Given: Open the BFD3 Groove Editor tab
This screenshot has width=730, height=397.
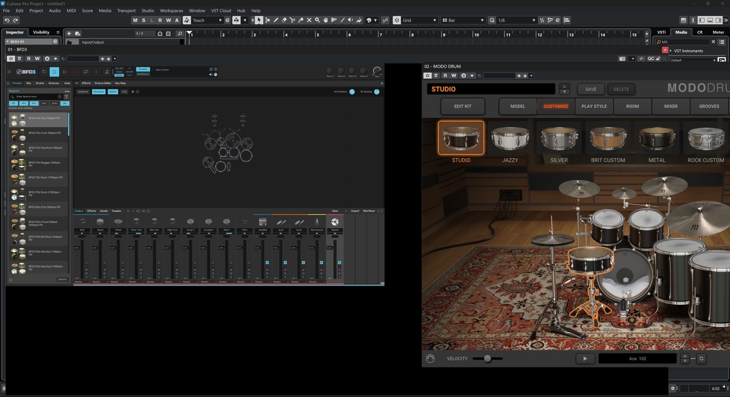Looking at the screenshot, I should tap(103, 83).
